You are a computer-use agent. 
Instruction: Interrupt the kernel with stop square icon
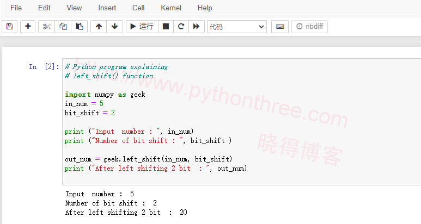pyautogui.click(x=166, y=27)
